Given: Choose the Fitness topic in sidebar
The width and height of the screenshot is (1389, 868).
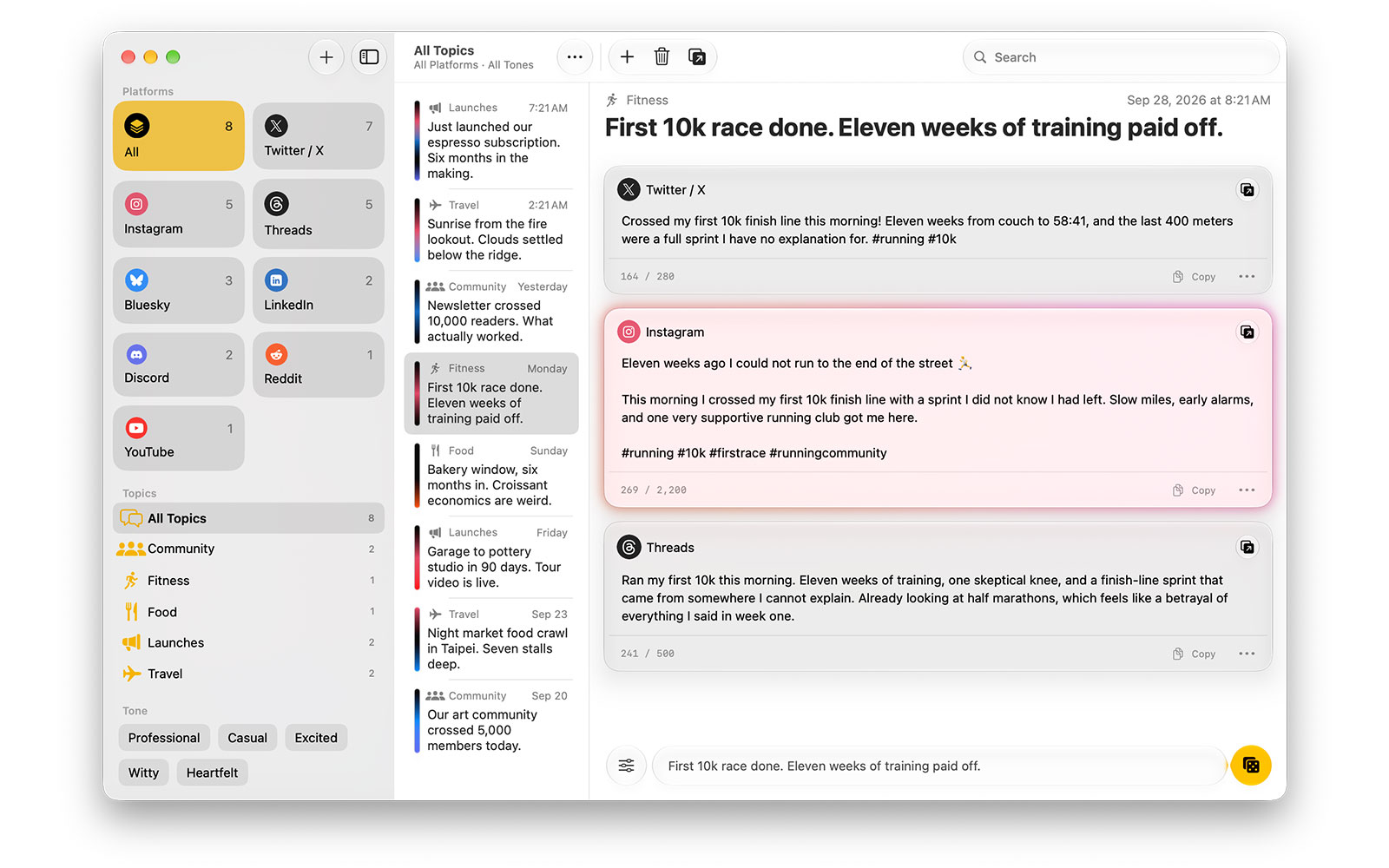Looking at the screenshot, I should pos(248,581).
